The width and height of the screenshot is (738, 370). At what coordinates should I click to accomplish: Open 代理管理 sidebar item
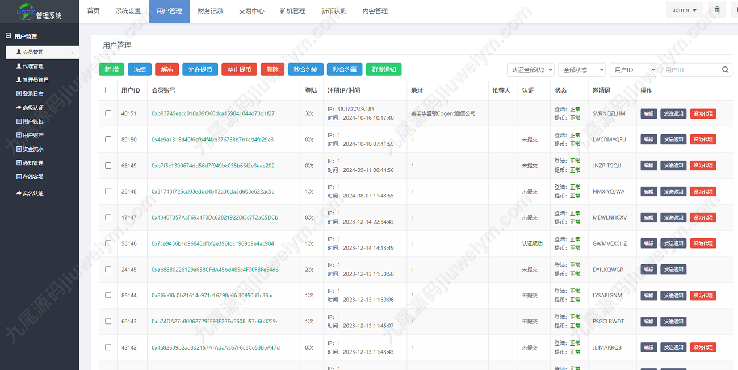click(30, 66)
